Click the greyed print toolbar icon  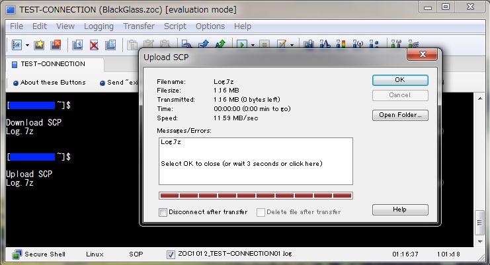(x=165, y=44)
